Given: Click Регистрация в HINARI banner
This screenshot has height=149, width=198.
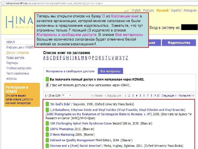Looking at the screenshot, I should (x=22, y=95).
